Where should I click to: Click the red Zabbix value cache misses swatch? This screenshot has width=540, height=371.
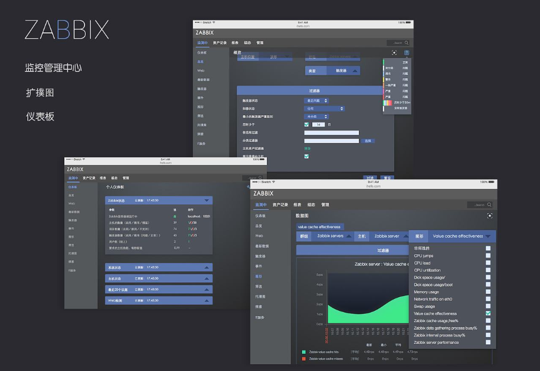point(304,359)
